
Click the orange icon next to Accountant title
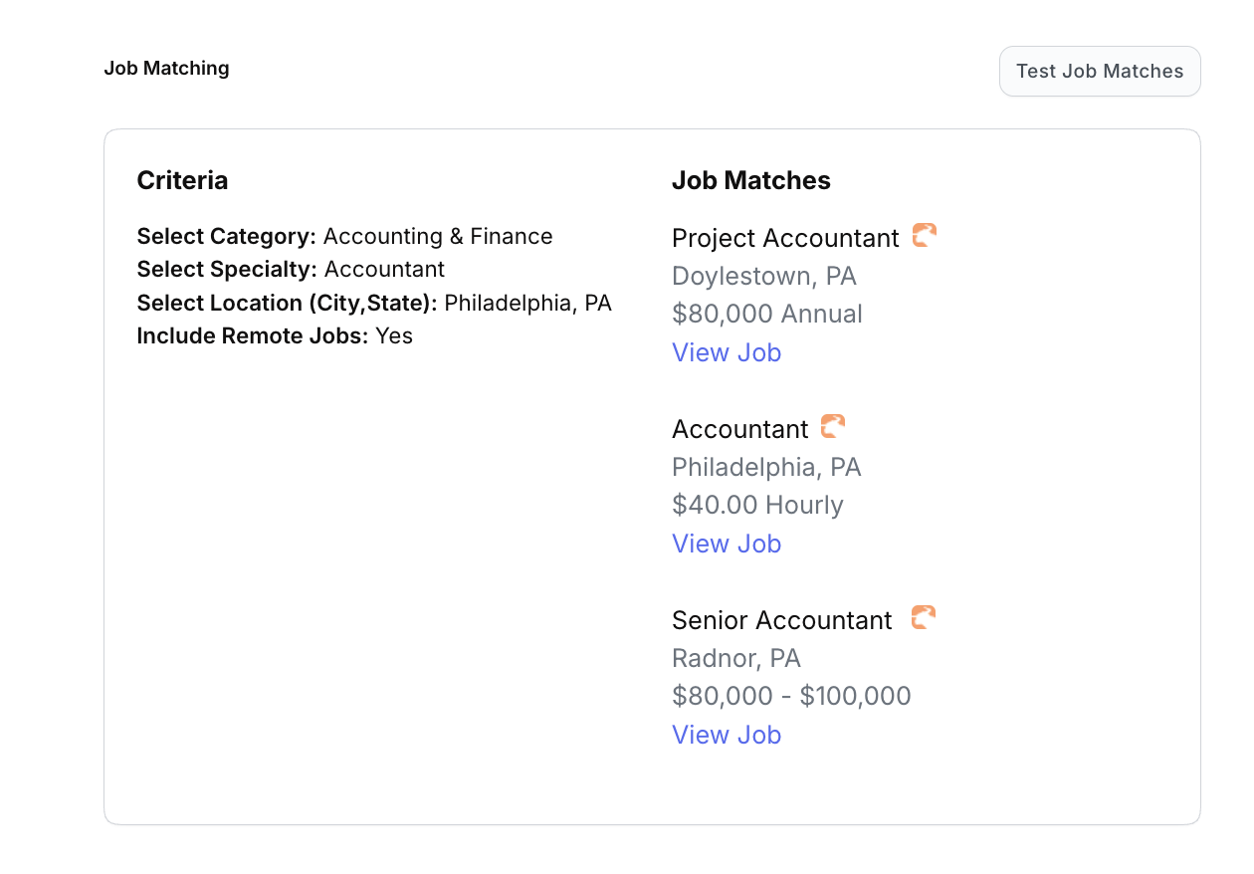click(x=833, y=427)
